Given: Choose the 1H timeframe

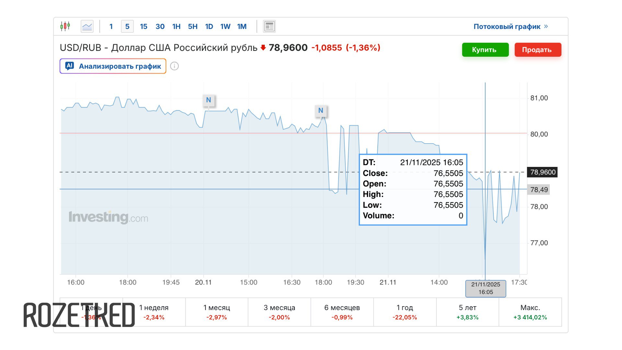Looking at the screenshot, I should [176, 27].
